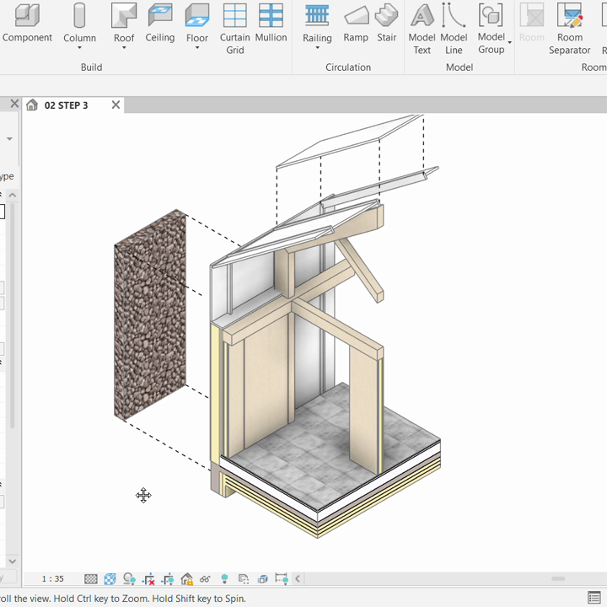
Task: Expand the Roof tool dropdown
Action: (x=124, y=48)
